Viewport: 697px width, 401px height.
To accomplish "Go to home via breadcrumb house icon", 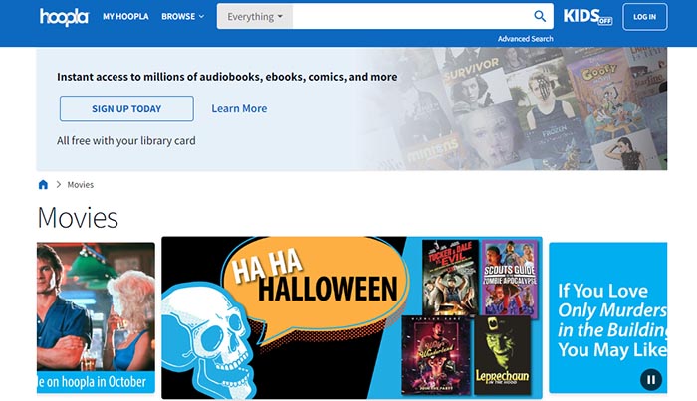I will click(43, 185).
